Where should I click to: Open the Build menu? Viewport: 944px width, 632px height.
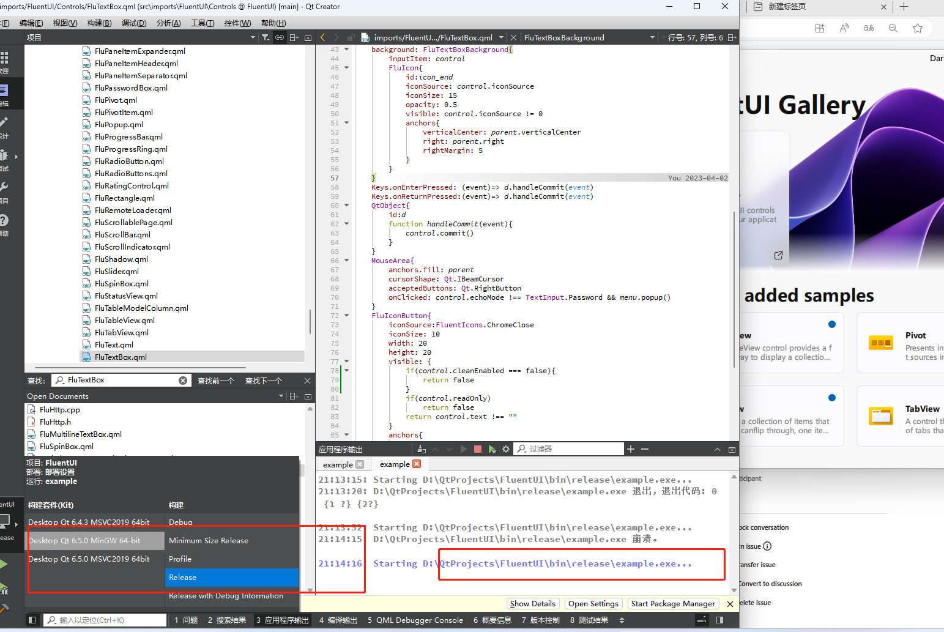point(99,23)
